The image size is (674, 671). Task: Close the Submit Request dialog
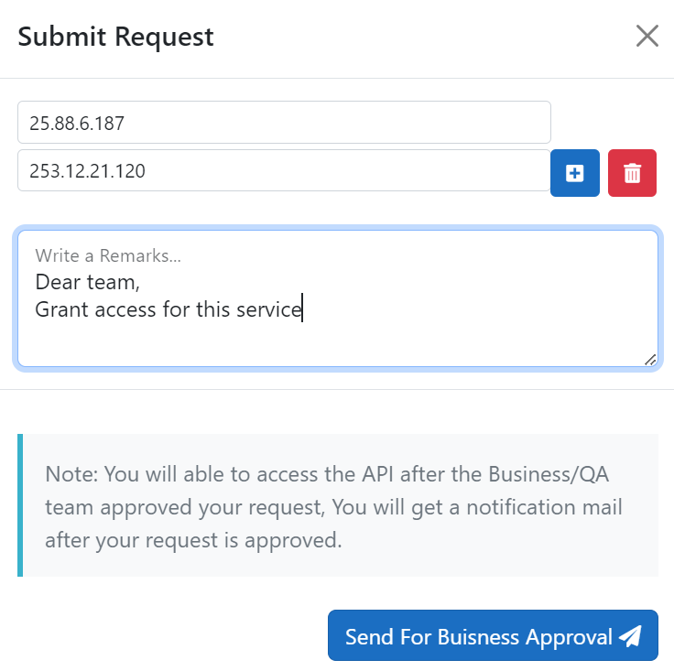(647, 36)
